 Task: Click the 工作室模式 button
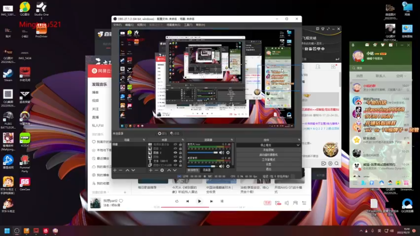click(x=268, y=159)
